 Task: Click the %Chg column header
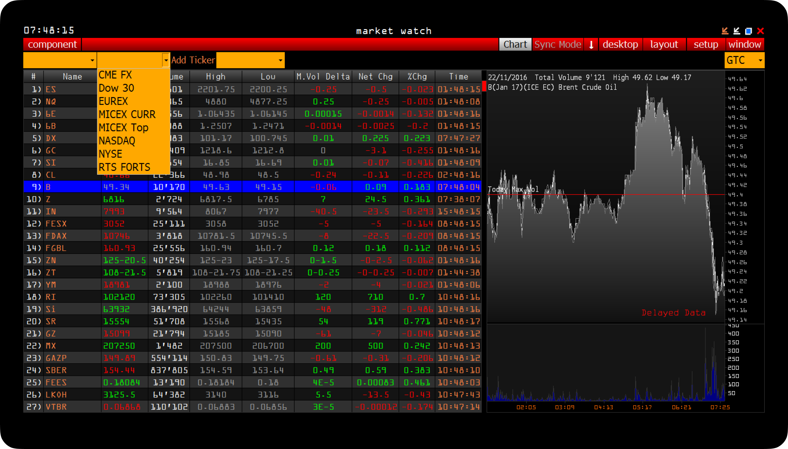tap(417, 77)
